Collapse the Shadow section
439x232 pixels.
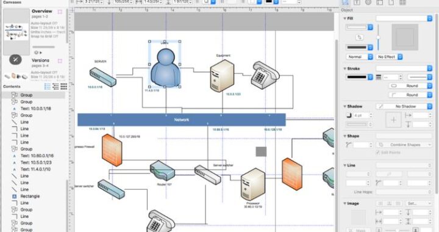pyautogui.click(x=344, y=106)
